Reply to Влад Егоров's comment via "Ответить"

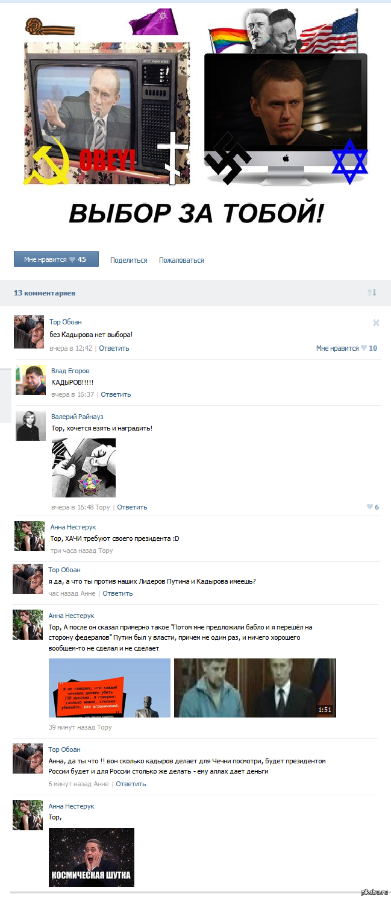pyautogui.click(x=116, y=394)
